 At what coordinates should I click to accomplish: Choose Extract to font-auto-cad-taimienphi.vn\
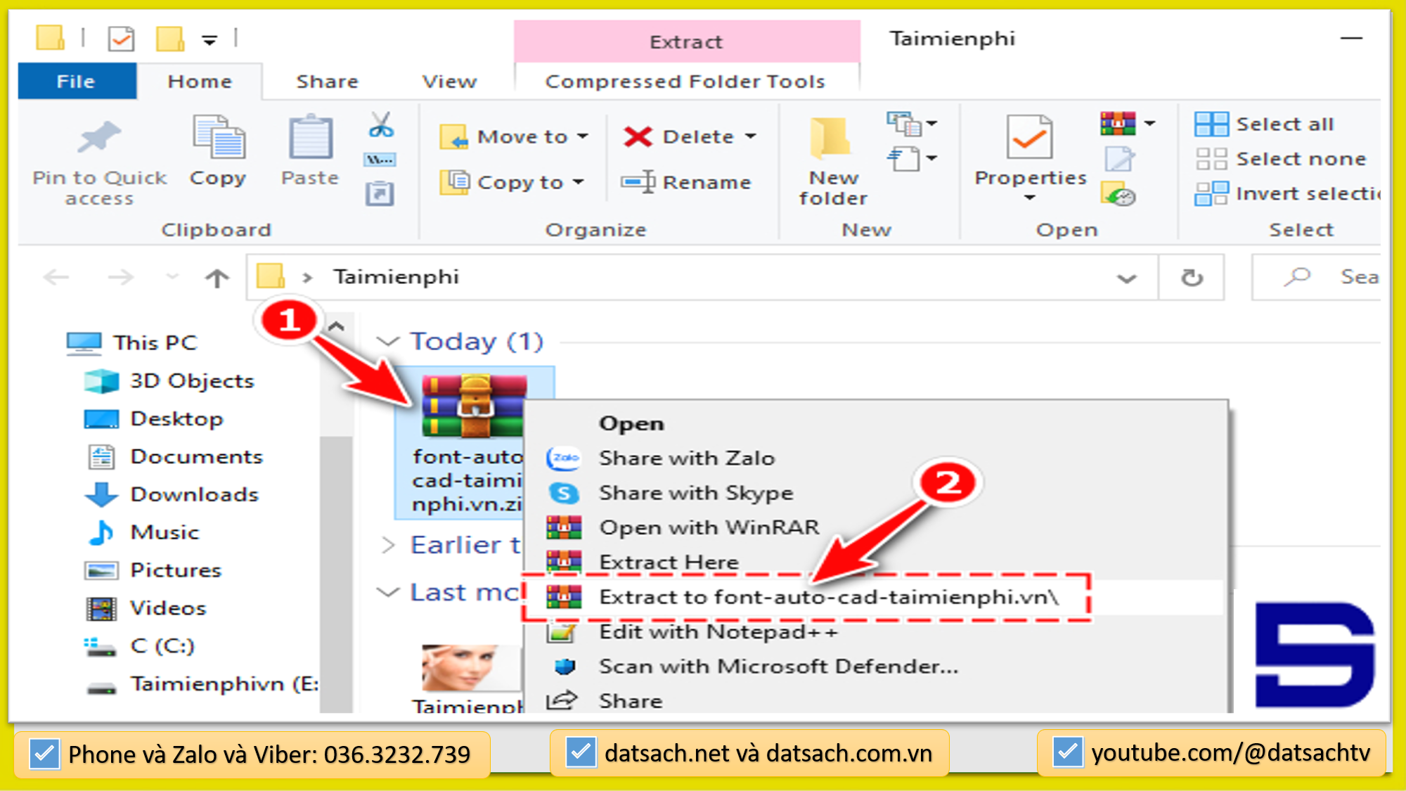tap(827, 597)
